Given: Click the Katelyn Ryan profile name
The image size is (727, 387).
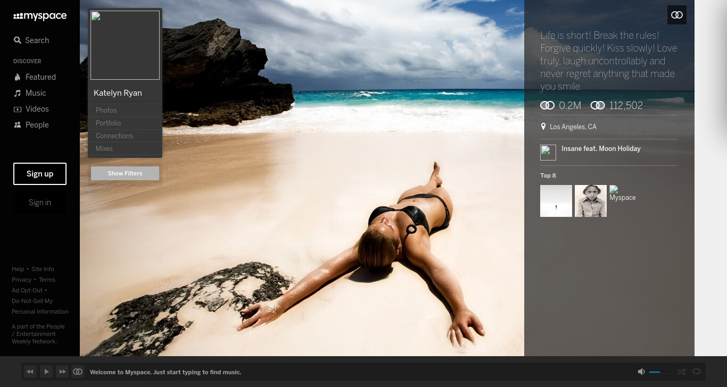Looking at the screenshot, I should (118, 93).
